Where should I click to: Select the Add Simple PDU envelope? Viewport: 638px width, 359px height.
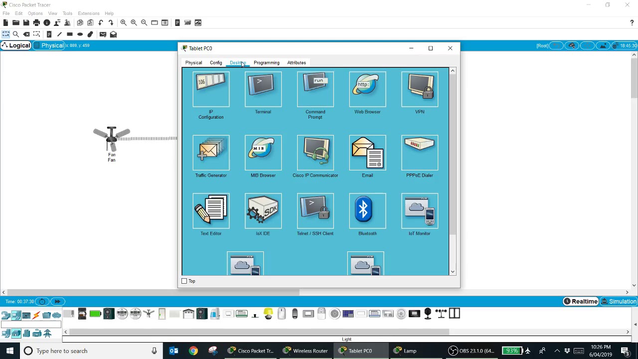[103, 34]
